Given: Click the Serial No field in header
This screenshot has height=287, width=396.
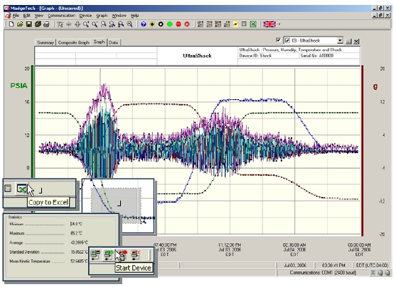Looking at the screenshot, I should [329, 56].
